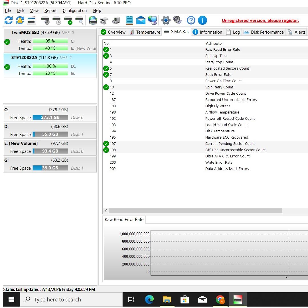
Task: Switch to the Temperature tab
Action: pyautogui.click(x=145, y=32)
